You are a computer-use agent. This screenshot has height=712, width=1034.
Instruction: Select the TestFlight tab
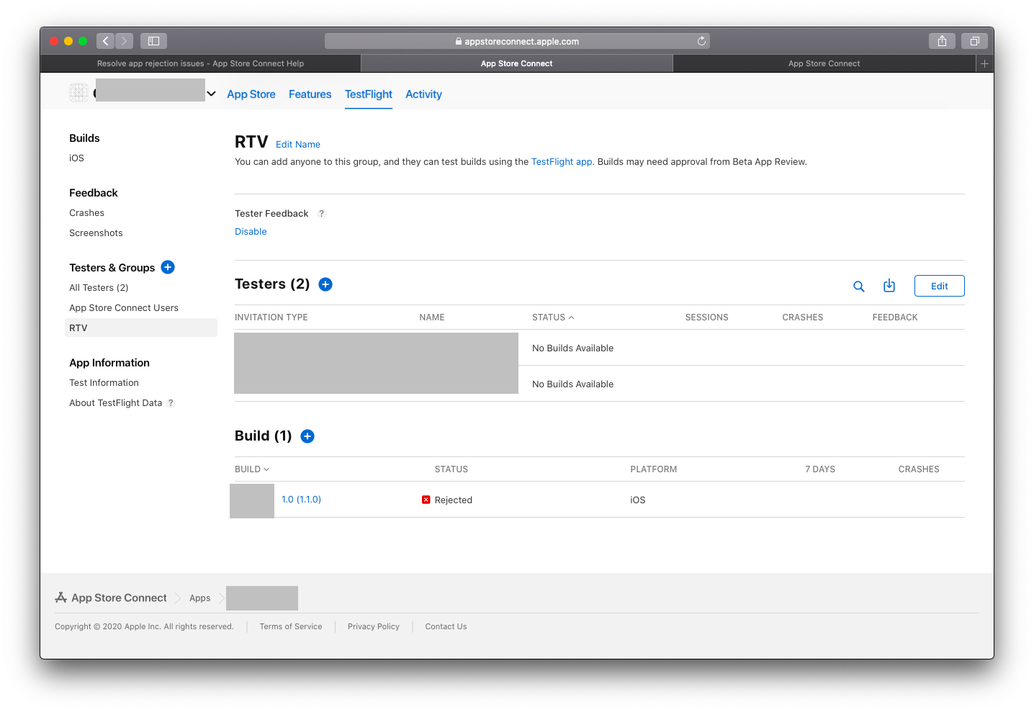point(369,94)
